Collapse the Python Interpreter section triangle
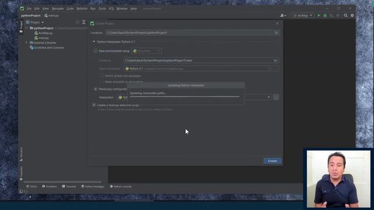This screenshot has height=210, width=374. point(94,41)
